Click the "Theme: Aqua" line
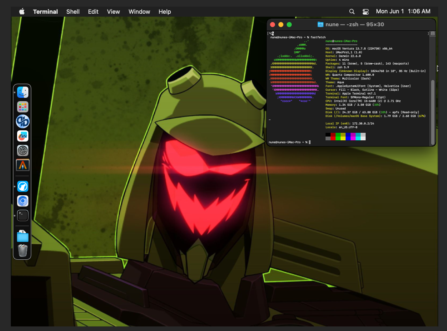 (335, 82)
